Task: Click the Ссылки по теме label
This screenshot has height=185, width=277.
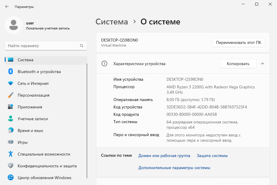Action: [116, 155]
